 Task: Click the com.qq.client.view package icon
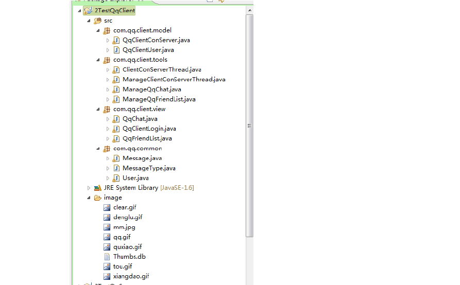click(x=107, y=109)
